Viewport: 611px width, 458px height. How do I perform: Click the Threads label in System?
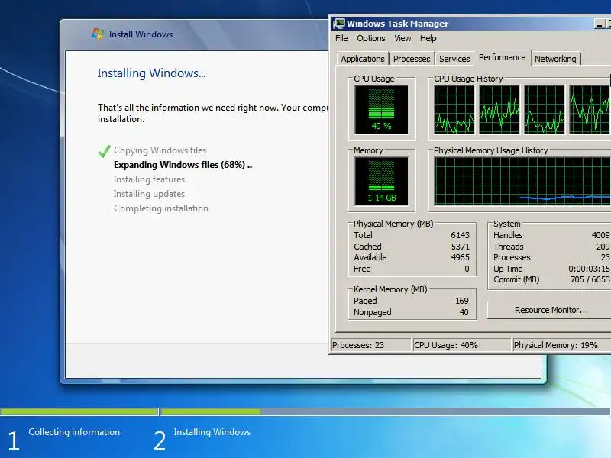[509, 247]
